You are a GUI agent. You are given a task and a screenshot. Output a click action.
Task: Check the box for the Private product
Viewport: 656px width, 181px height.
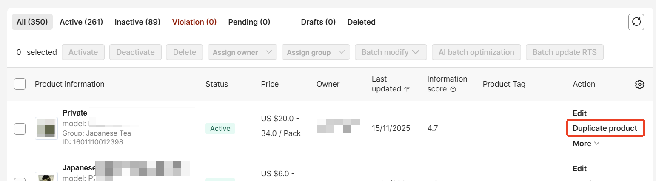click(20, 128)
